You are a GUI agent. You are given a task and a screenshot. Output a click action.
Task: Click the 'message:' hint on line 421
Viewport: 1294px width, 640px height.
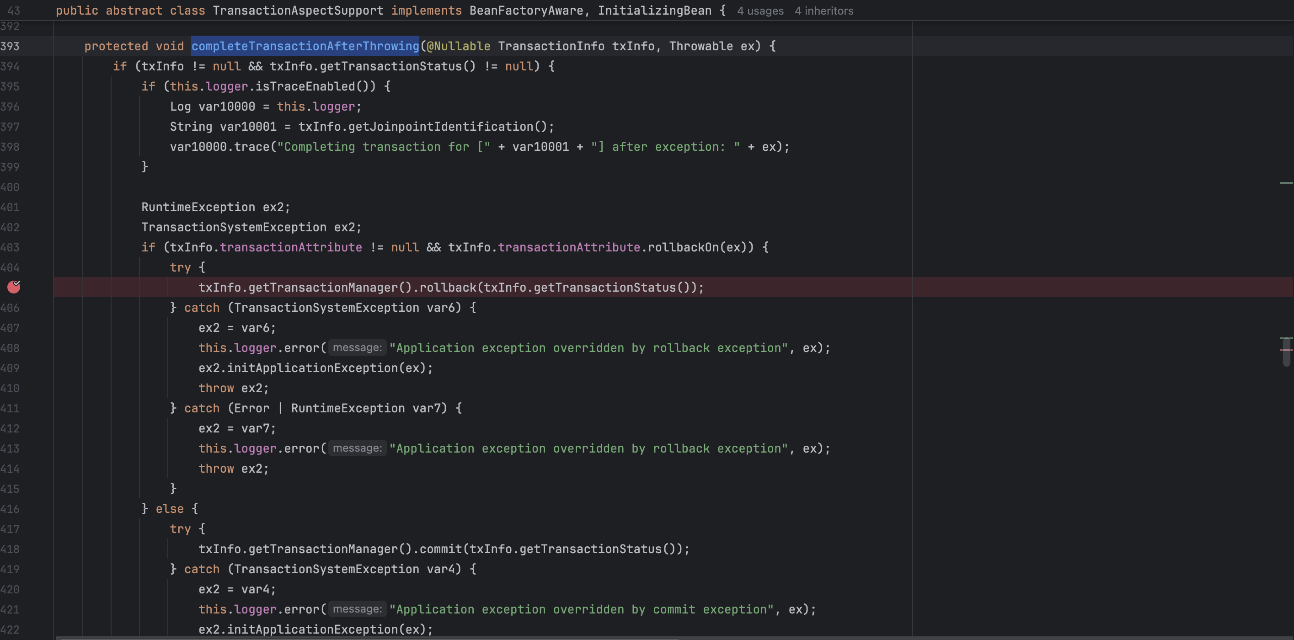tap(357, 609)
